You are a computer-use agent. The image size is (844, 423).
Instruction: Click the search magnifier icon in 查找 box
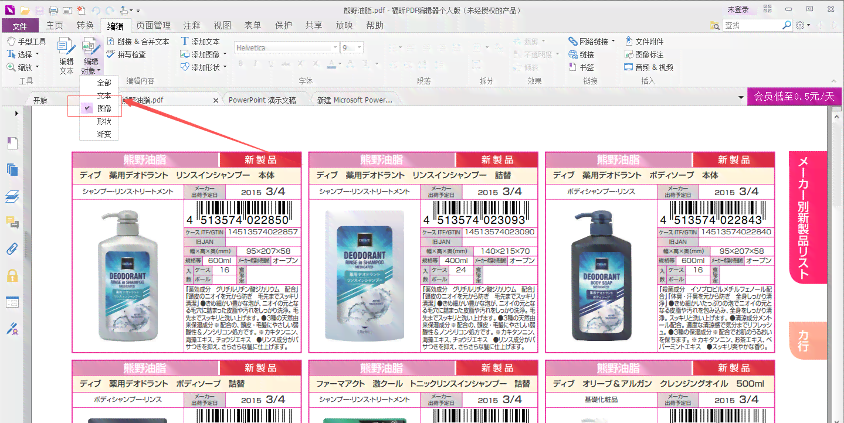pyautogui.click(x=787, y=25)
